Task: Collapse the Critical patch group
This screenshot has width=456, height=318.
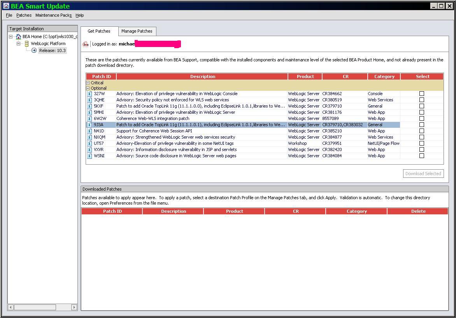Action: click(88, 83)
